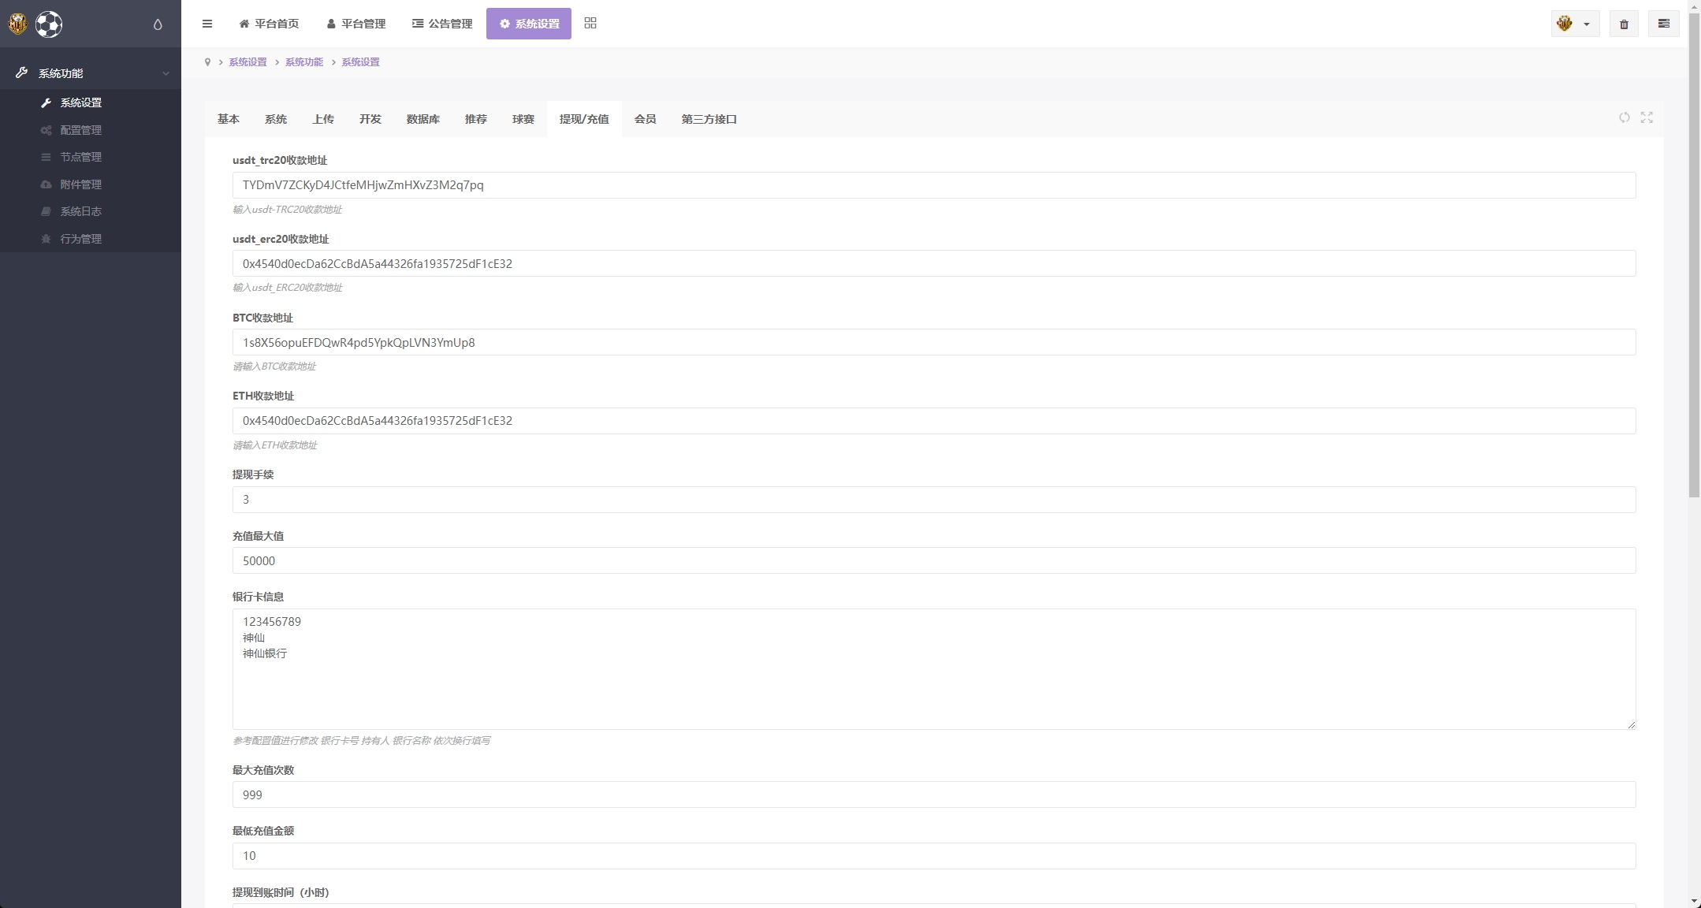Open the grid apps icon in the top bar
The image size is (1701, 908).
[590, 24]
